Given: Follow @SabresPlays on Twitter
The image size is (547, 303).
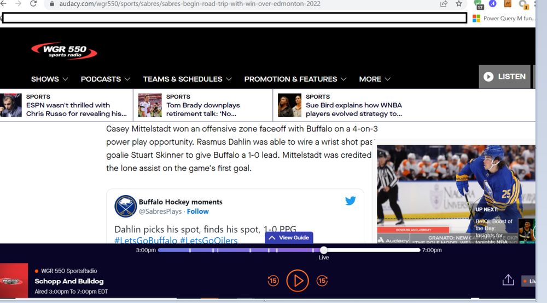Looking at the screenshot, I should click(198, 211).
